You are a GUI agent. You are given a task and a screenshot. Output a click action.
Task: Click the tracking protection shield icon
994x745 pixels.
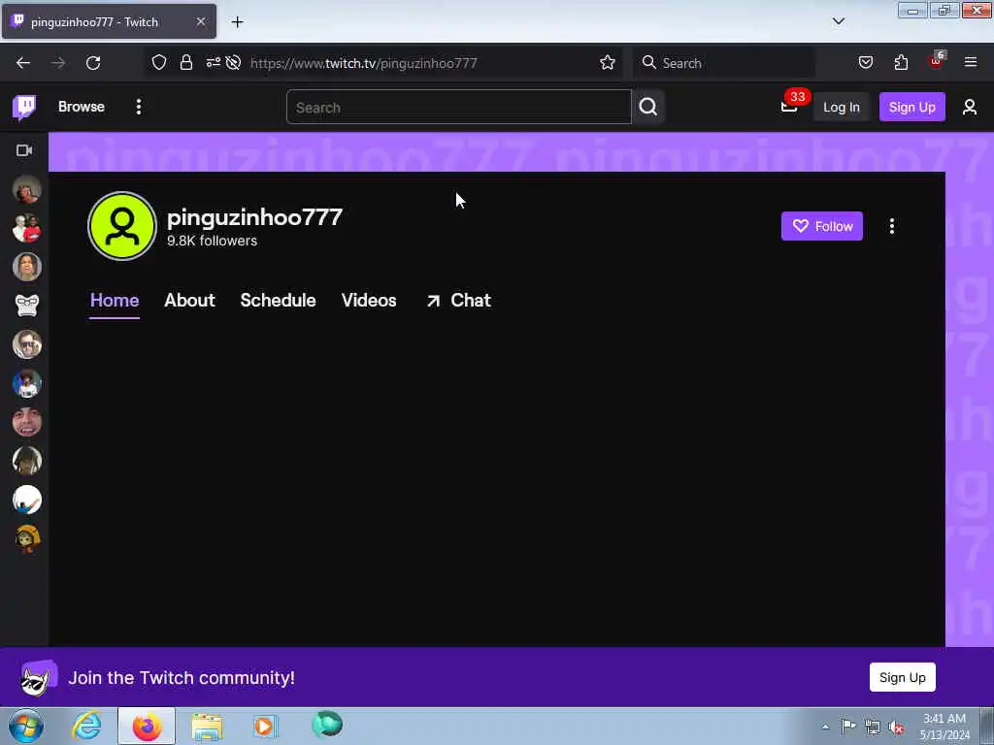click(x=159, y=62)
